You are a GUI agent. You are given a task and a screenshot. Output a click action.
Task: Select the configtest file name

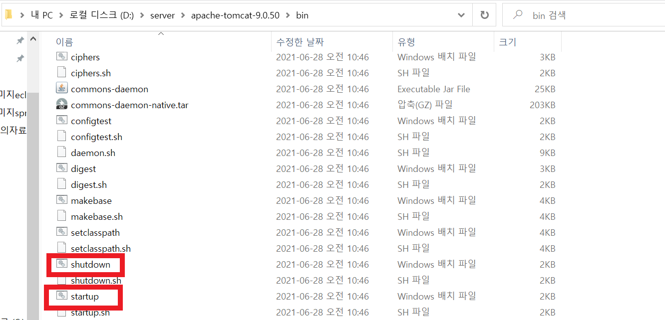(91, 121)
